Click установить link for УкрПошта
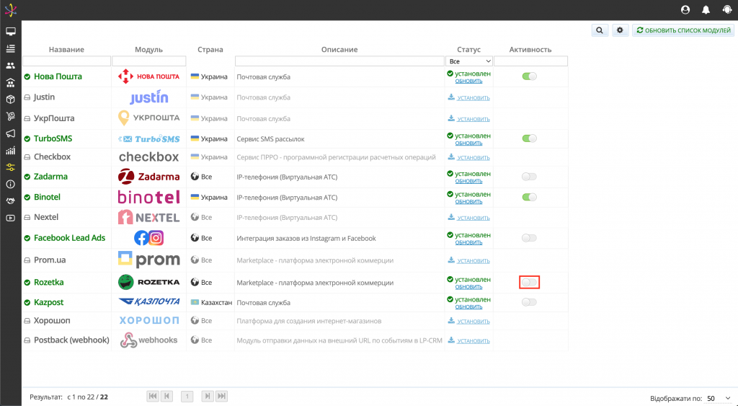The width and height of the screenshot is (738, 406). point(474,119)
